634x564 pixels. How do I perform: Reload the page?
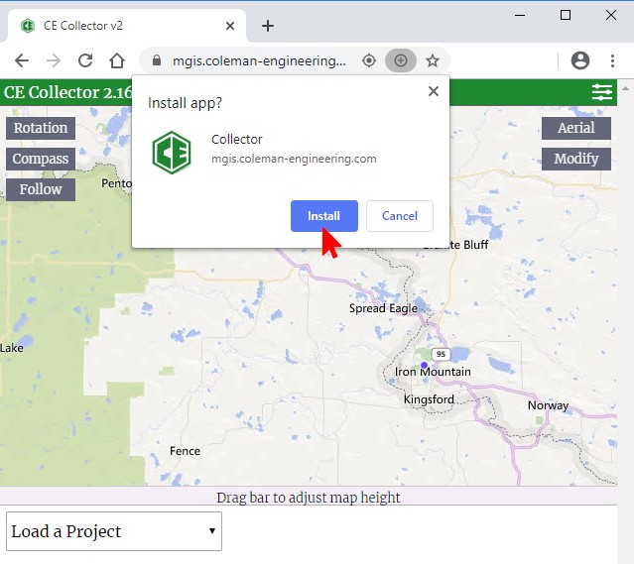[85, 60]
